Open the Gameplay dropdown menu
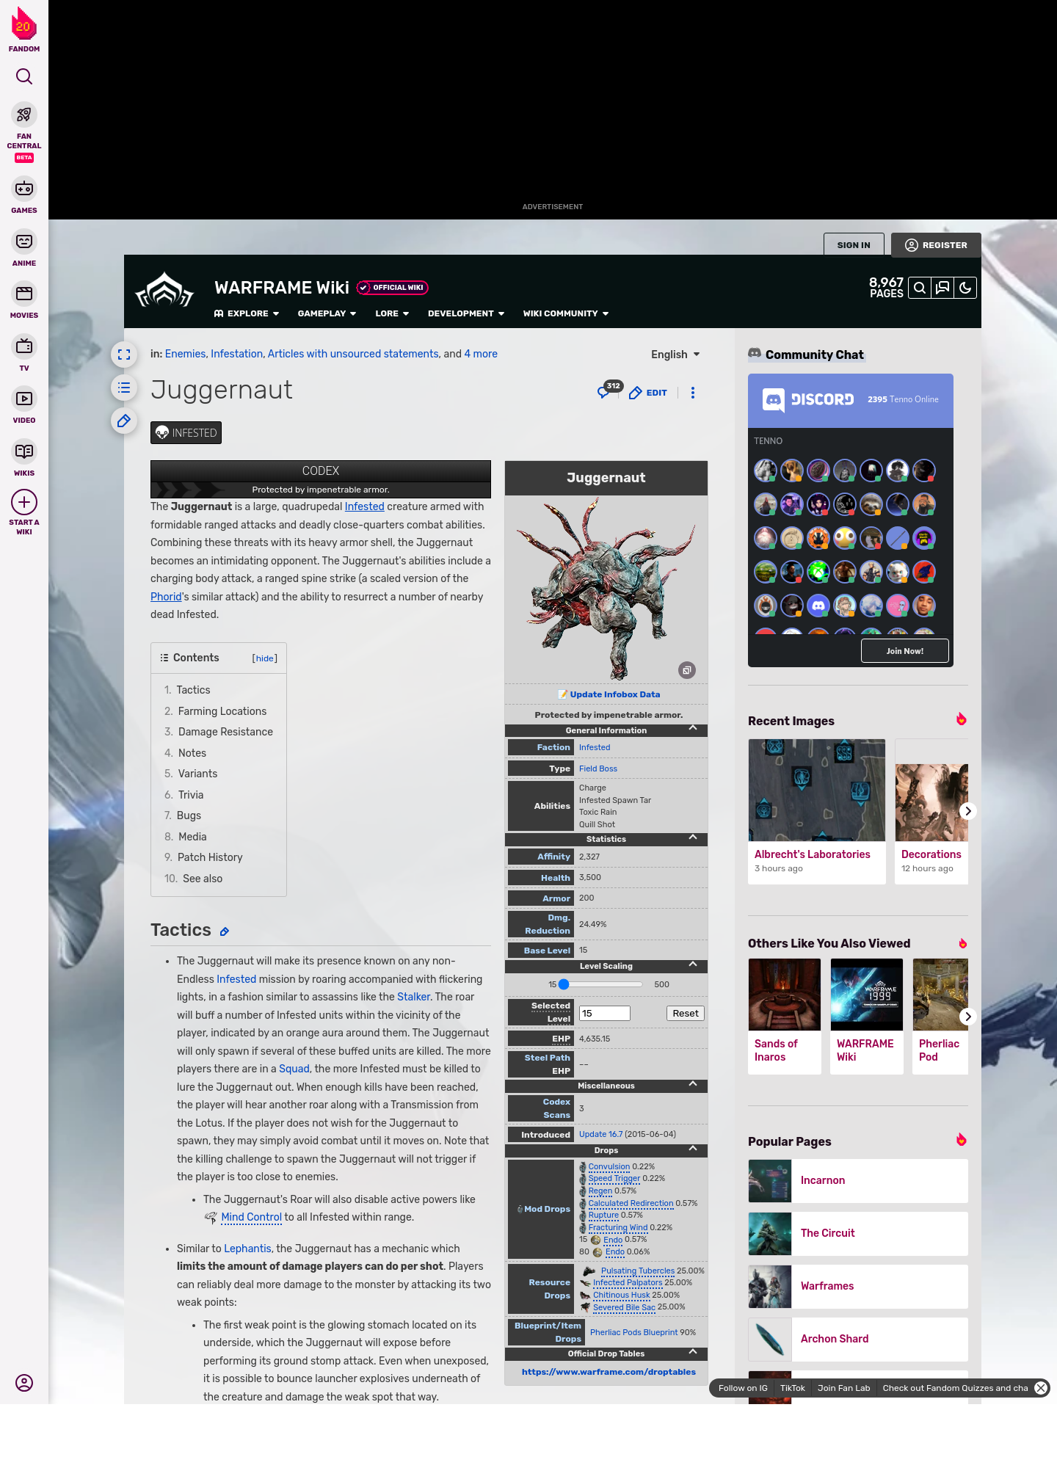 [327, 313]
